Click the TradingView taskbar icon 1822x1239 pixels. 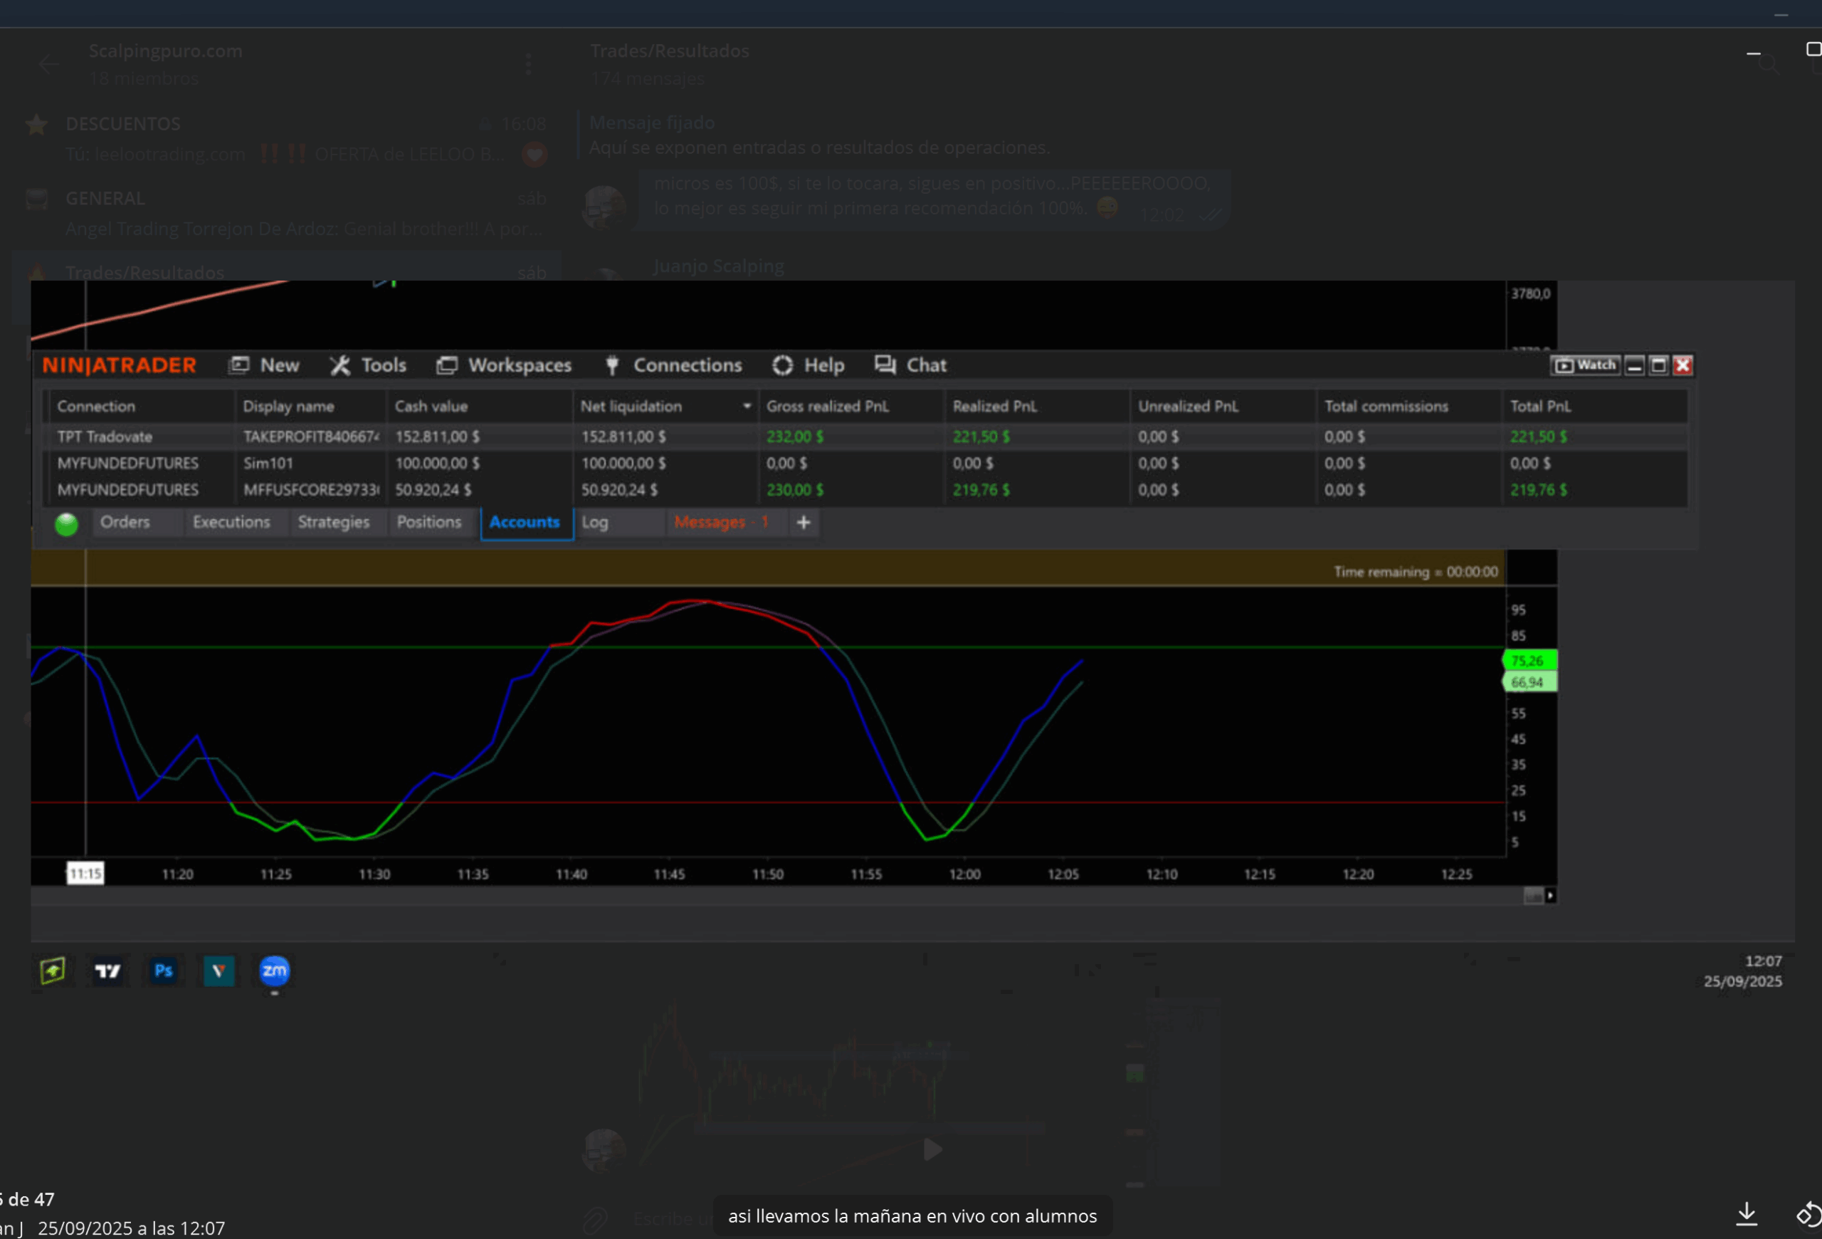107,971
